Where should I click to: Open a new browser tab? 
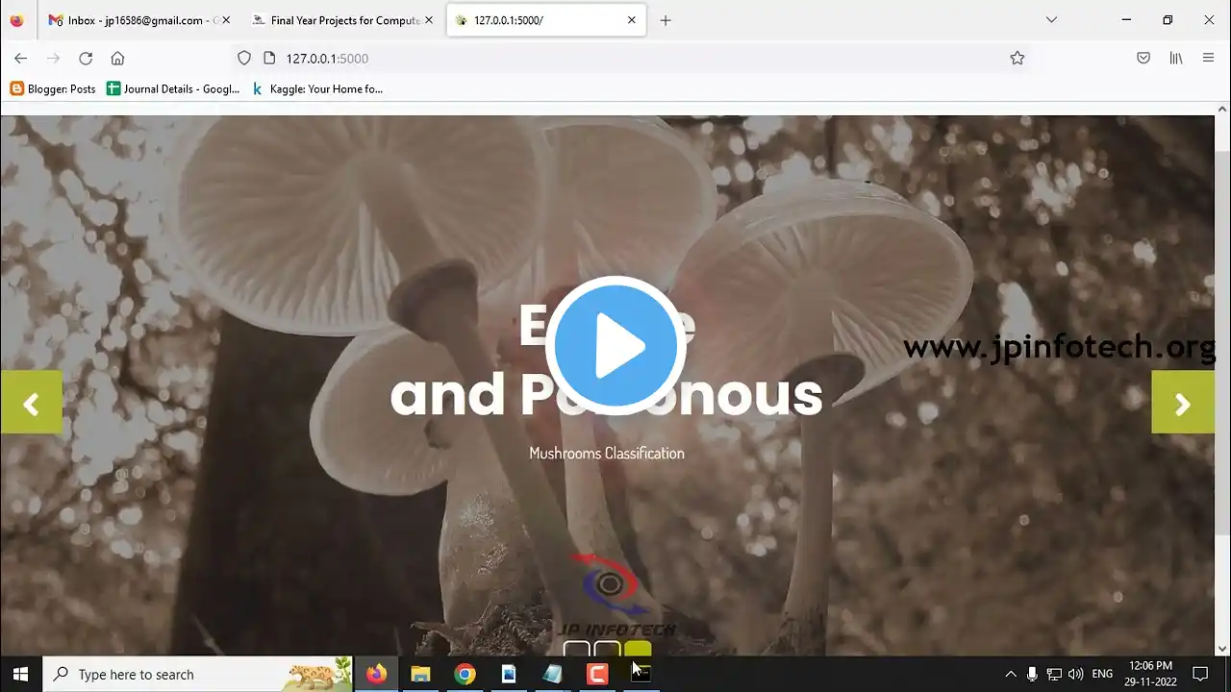666,20
